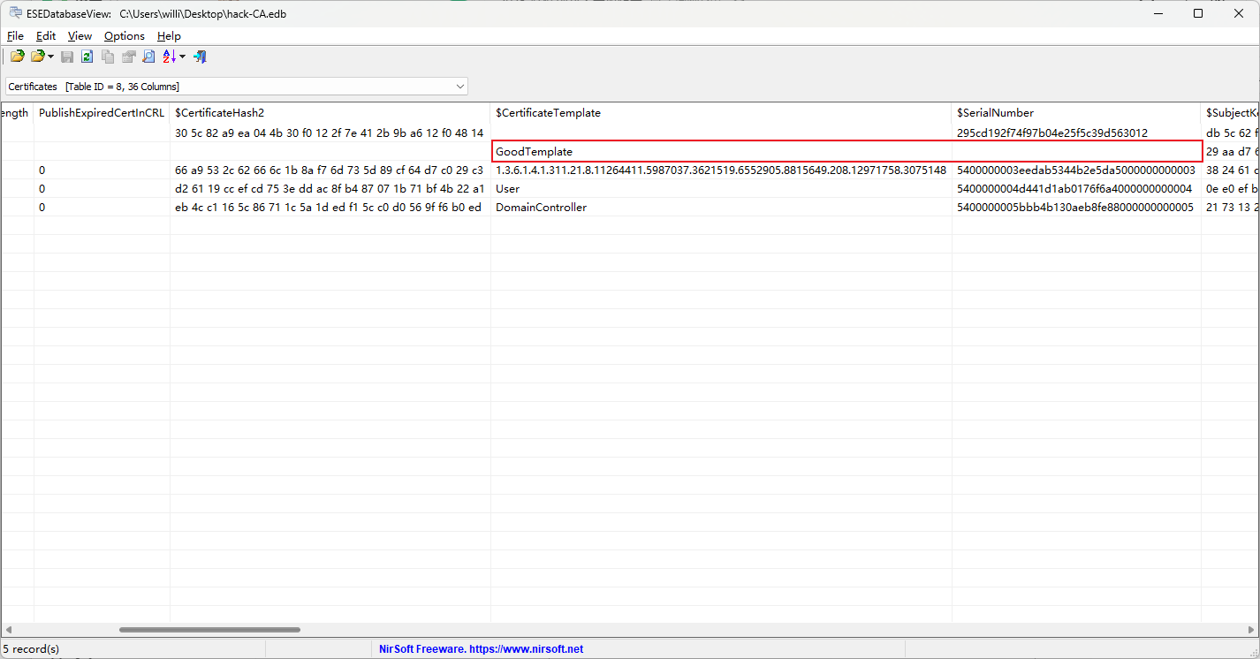Click the $SerialNumber column header

(x=995, y=113)
